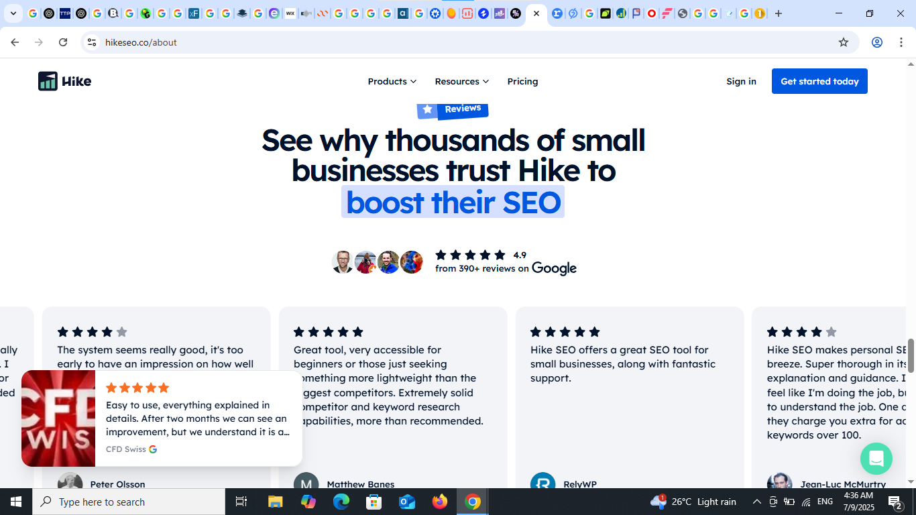Click the star rating on Jean-Luc McMurtry review
Viewport: 916px width, 515px height.
click(x=801, y=332)
